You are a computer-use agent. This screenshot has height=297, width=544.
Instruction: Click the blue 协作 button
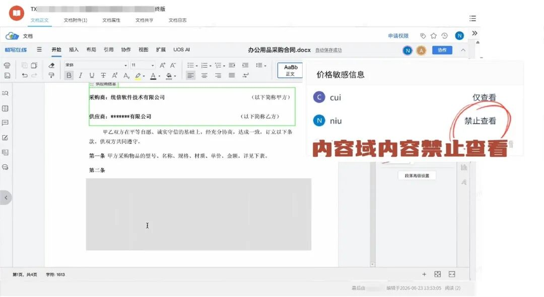coord(442,50)
